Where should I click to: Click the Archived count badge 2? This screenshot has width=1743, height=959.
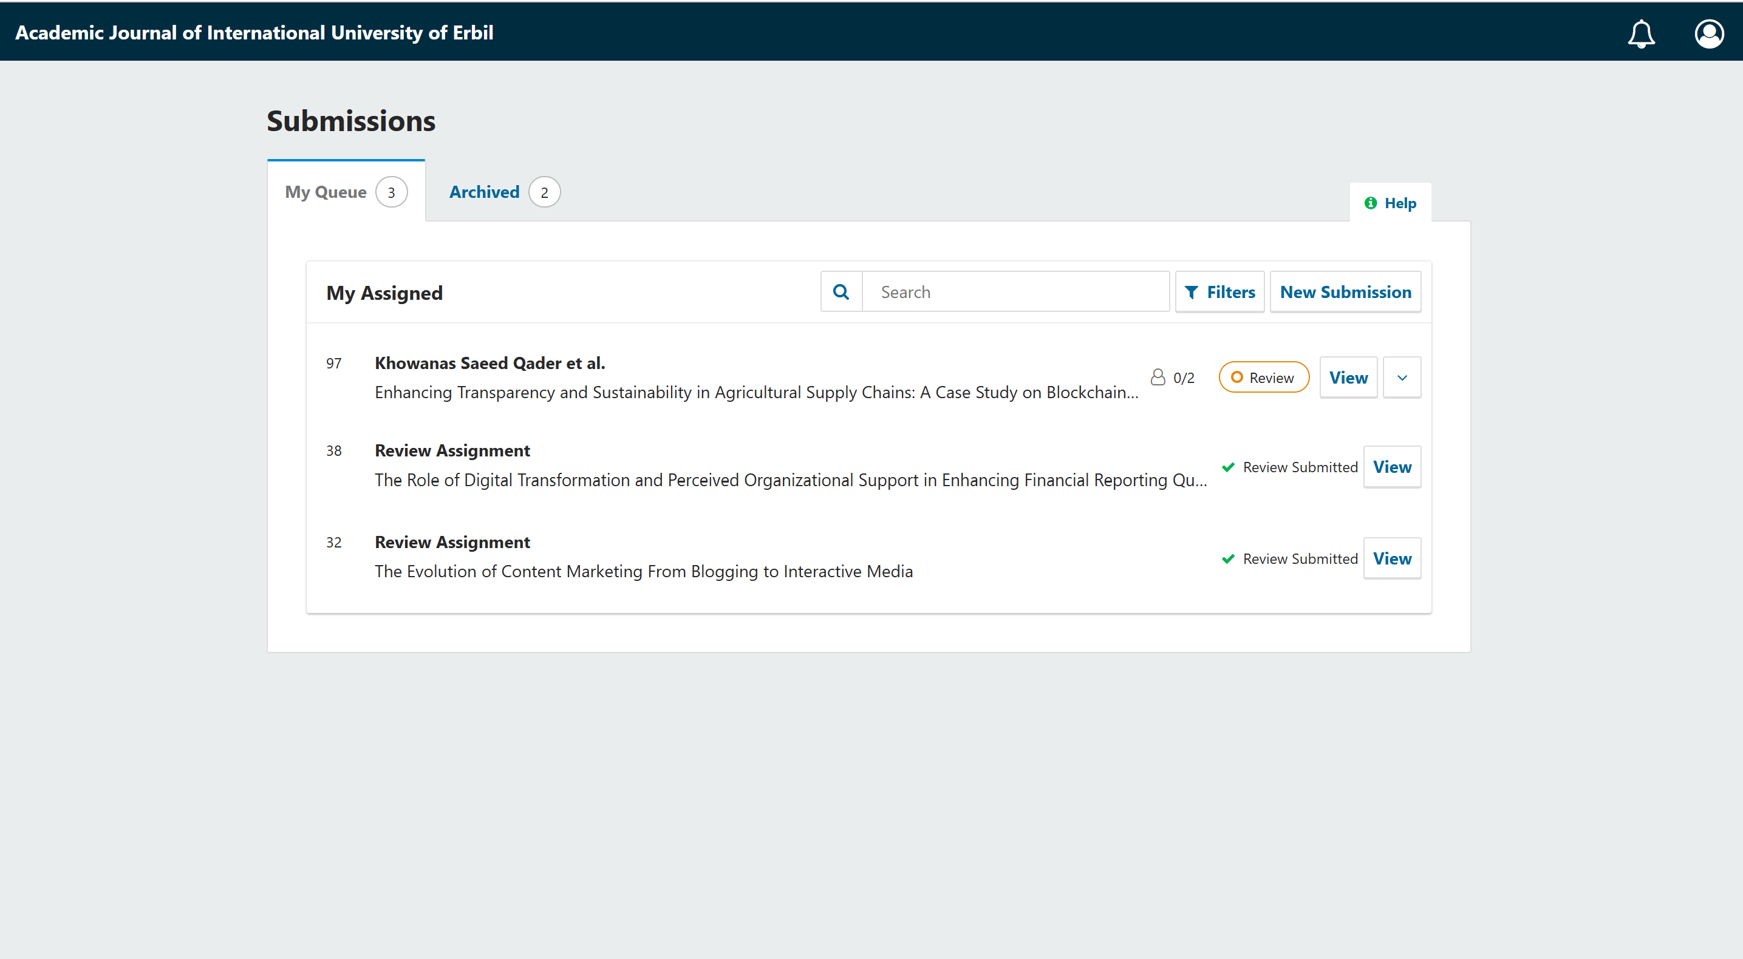[x=544, y=192]
